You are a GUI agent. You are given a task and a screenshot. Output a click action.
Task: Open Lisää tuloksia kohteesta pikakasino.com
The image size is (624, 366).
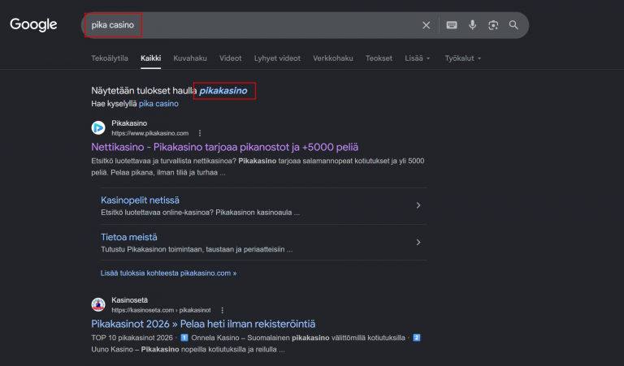tap(168, 273)
